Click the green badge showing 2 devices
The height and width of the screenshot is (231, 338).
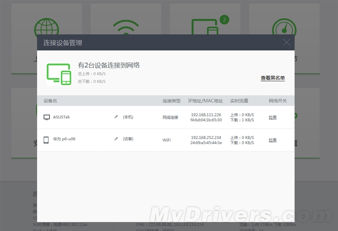(x=224, y=19)
